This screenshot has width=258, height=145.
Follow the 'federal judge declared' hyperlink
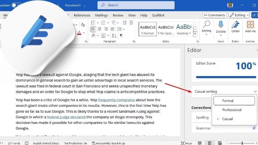66,117
